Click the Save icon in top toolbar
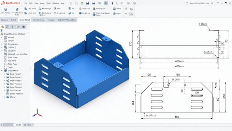The image size is (232, 131). pyautogui.click(x=87, y=3)
